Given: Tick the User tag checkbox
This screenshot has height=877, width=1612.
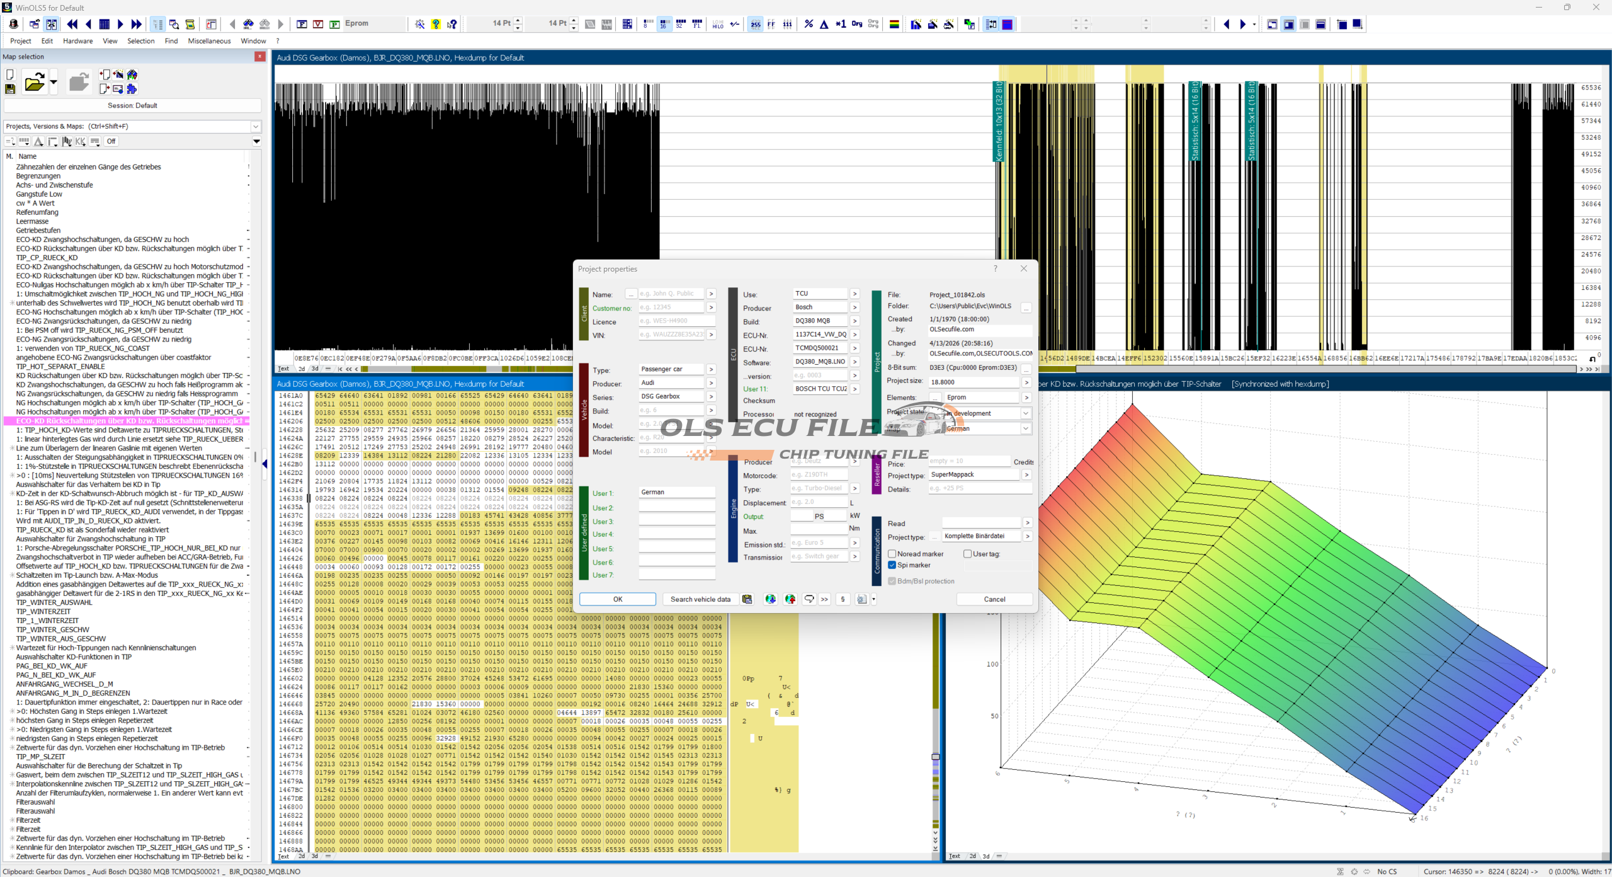Looking at the screenshot, I should coord(967,554).
